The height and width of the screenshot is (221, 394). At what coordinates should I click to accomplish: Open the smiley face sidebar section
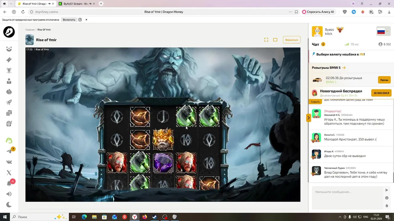pos(9,49)
